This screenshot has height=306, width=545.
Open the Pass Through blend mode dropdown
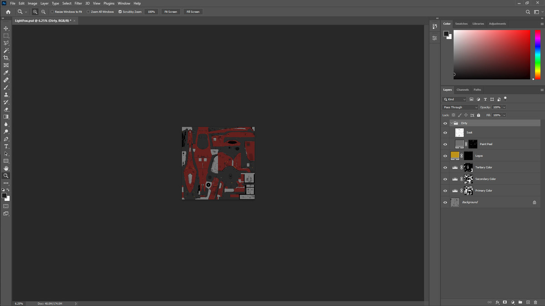460,107
